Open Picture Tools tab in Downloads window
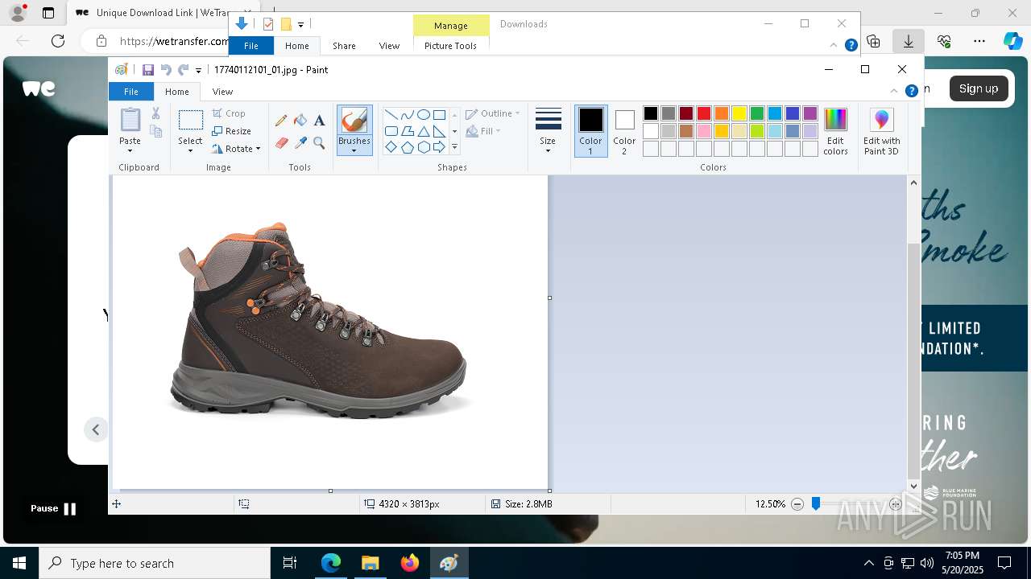Viewport: 1031px width, 579px height. 450,46
